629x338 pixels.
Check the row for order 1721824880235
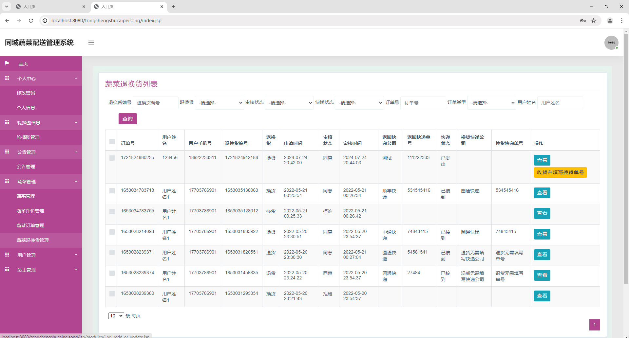pos(112,158)
